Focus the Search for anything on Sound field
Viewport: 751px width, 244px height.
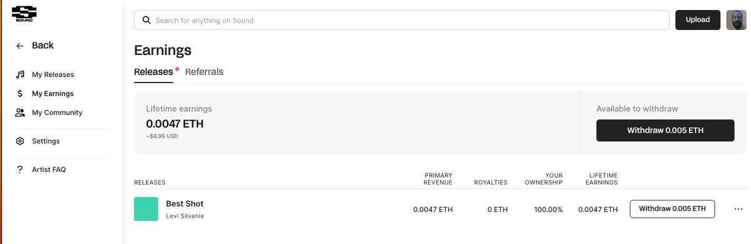pyautogui.click(x=402, y=20)
